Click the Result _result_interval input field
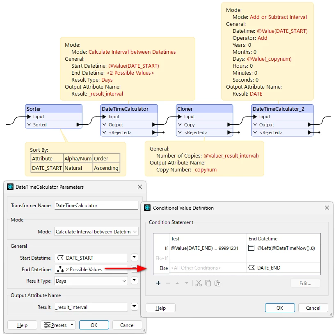The image size is (336, 336). (x=91, y=307)
